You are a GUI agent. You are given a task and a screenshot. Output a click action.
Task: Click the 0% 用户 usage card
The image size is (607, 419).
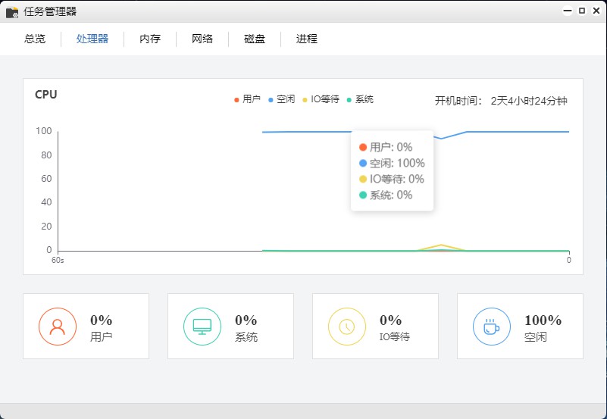click(x=86, y=327)
